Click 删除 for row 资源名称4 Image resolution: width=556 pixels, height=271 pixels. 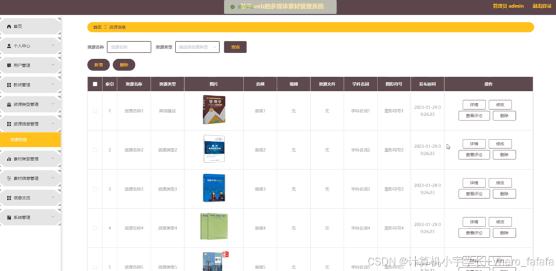pos(504,233)
